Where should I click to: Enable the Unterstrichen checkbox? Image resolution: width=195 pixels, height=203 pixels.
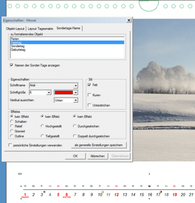(x=89, y=105)
